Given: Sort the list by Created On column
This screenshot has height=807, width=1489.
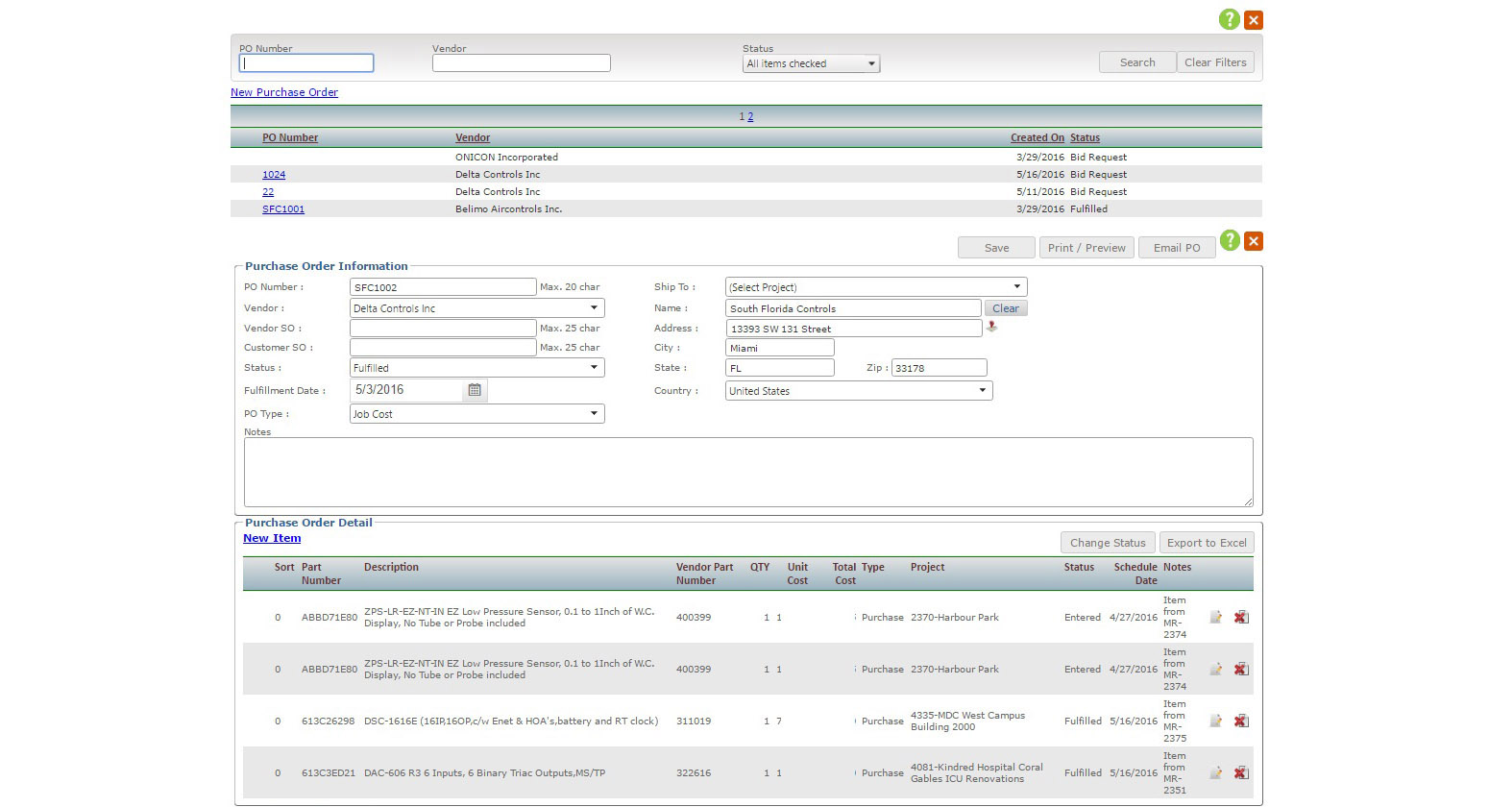Looking at the screenshot, I should coord(1037,138).
